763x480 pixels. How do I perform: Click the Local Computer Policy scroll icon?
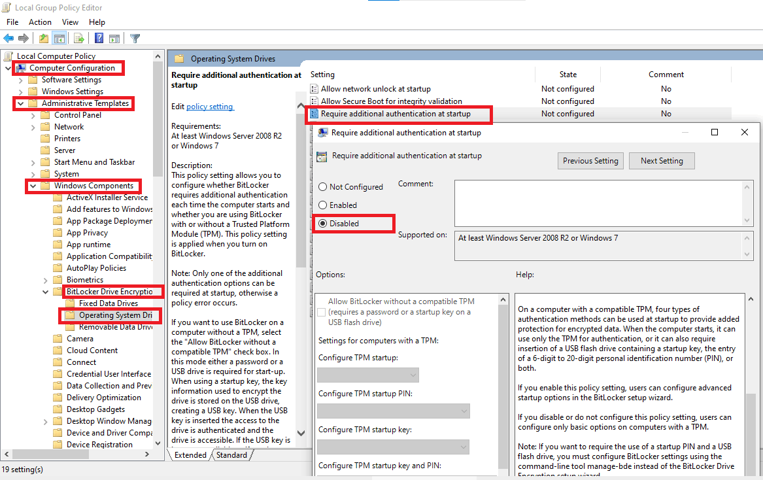pos(8,56)
